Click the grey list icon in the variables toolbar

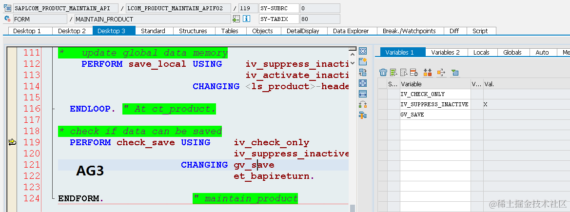(404, 72)
